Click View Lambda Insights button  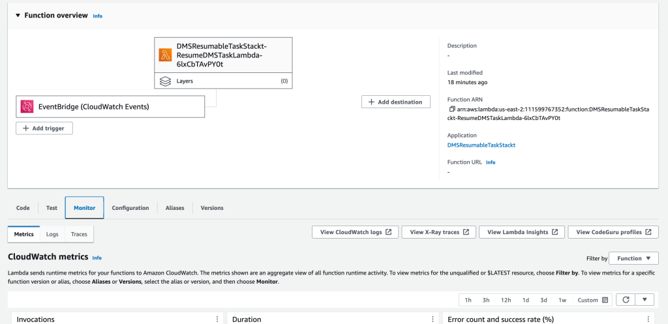coord(522,232)
